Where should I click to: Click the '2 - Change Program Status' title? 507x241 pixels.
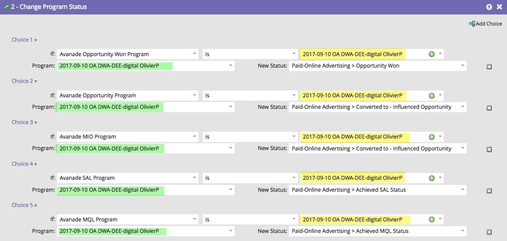click(49, 7)
